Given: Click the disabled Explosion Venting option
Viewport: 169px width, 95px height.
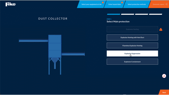Looking at the screenshot, I should coord(132,29).
